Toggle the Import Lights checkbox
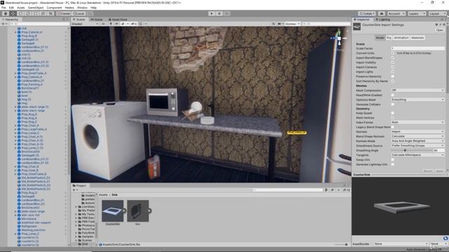Screen dimensions: 449x252 click(393, 71)
